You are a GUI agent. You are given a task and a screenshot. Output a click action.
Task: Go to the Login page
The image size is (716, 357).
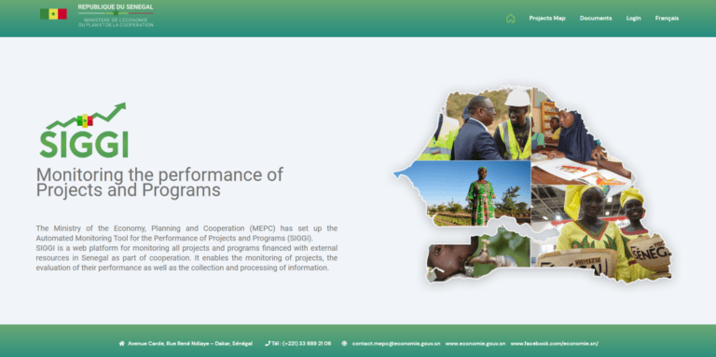tap(633, 19)
